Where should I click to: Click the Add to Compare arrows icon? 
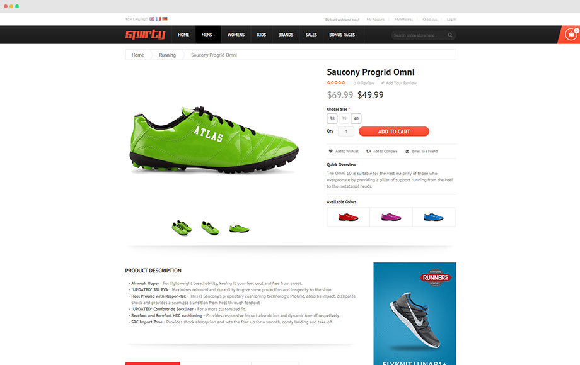tap(368, 151)
